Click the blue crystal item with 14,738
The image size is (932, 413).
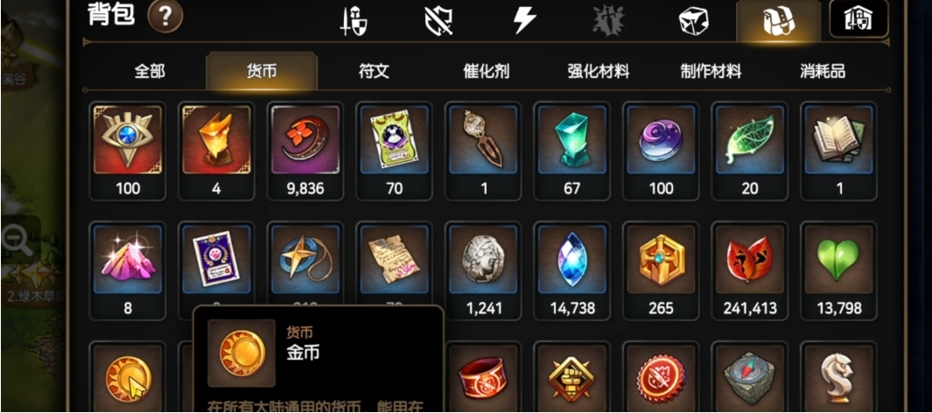572,271
